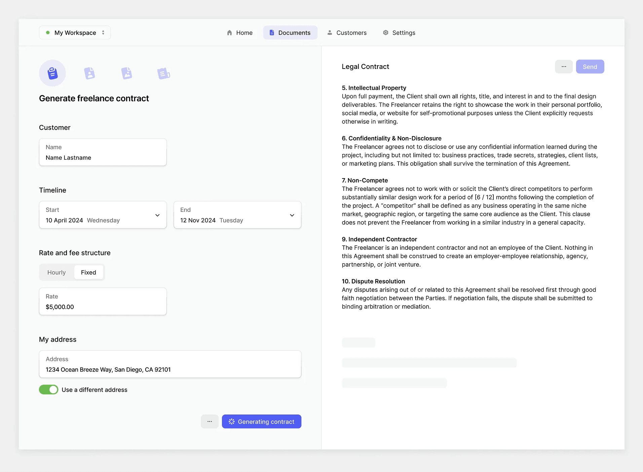This screenshot has height=472, width=643.
Task: Click the Customers person icon
Action: pyautogui.click(x=329, y=33)
